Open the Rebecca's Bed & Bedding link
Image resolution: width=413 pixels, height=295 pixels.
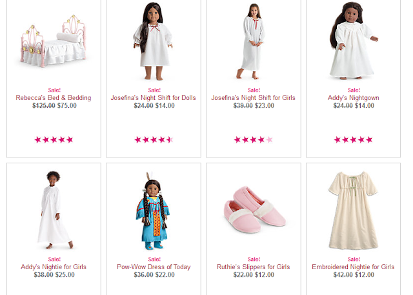tap(54, 98)
